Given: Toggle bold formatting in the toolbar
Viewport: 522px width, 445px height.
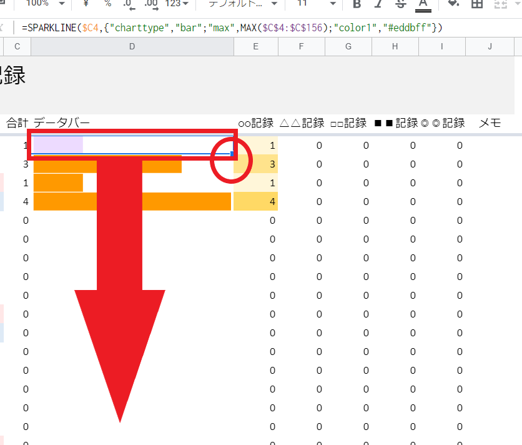Looking at the screenshot, I should pos(357,4).
